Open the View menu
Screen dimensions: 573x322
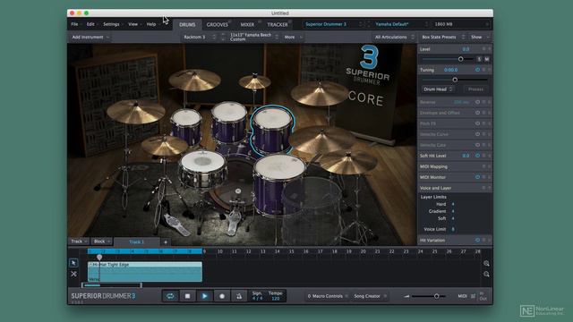(133, 24)
